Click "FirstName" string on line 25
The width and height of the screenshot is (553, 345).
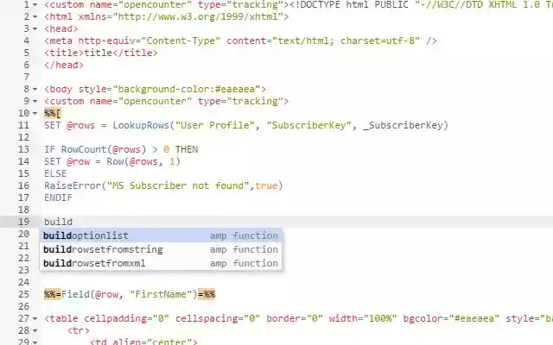point(161,294)
